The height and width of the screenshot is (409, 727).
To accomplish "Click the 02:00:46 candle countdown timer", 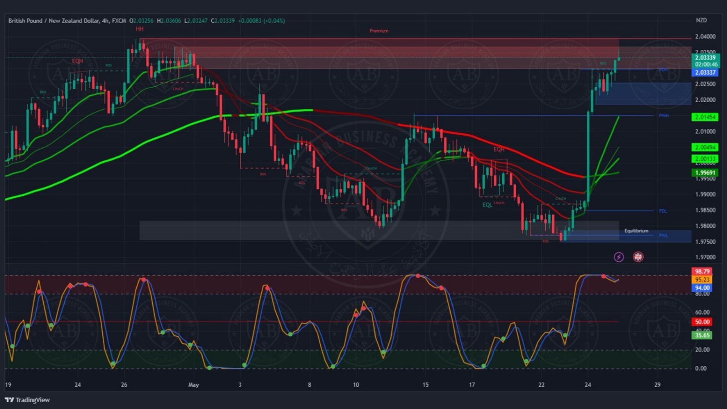I will (705, 64).
